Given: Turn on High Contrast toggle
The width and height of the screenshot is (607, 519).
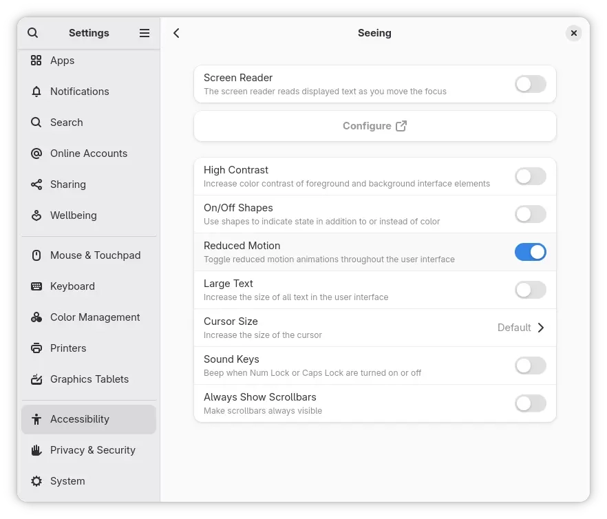Looking at the screenshot, I should tap(530, 176).
